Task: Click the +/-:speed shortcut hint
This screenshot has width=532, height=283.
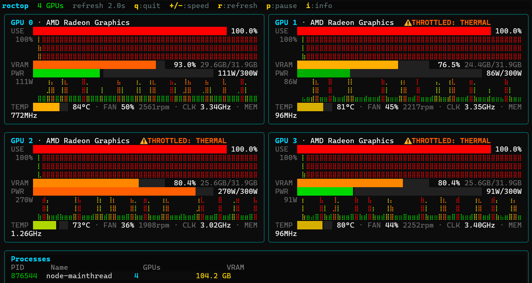Action: (189, 6)
